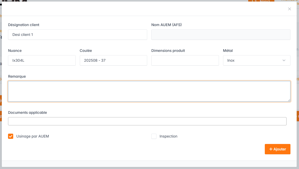Focus the Désignation client field

[77, 35]
